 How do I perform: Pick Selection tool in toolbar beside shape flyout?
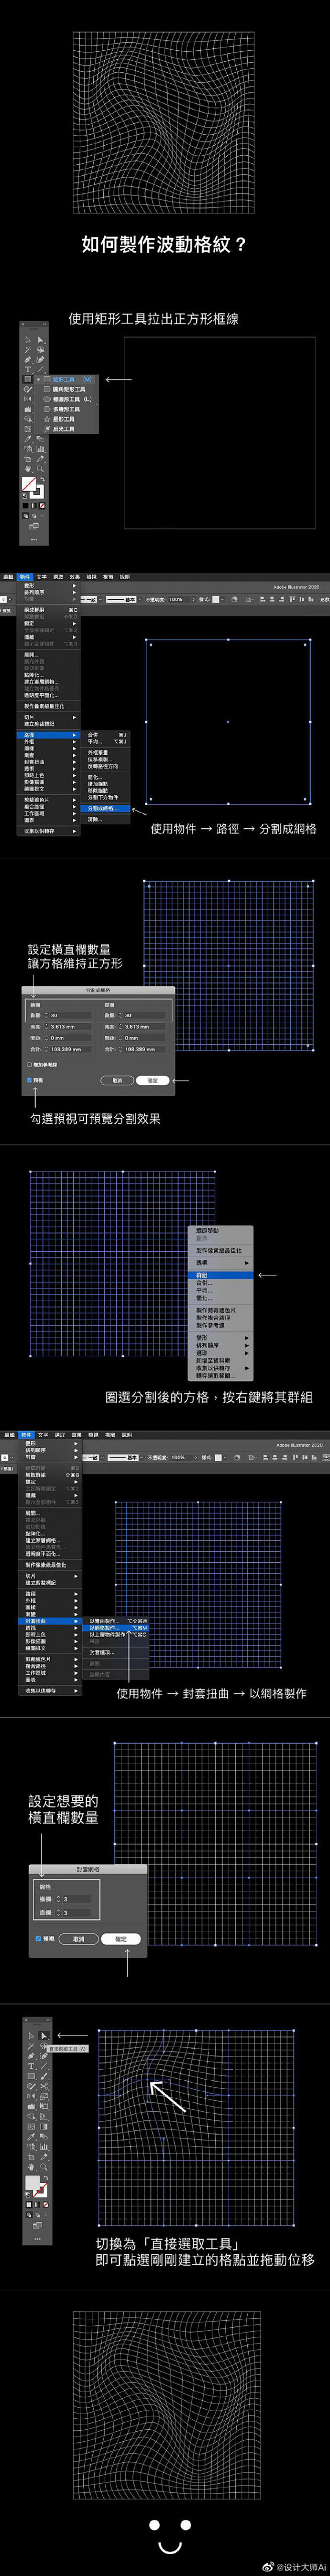click(x=28, y=340)
